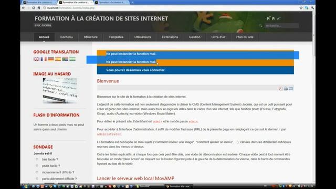Click the Formation à la créat... taskbar button
The image size is (336, 189).
pyautogui.click(x=179, y=186)
